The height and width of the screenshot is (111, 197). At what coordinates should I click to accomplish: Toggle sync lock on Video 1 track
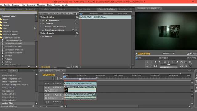point(48,88)
